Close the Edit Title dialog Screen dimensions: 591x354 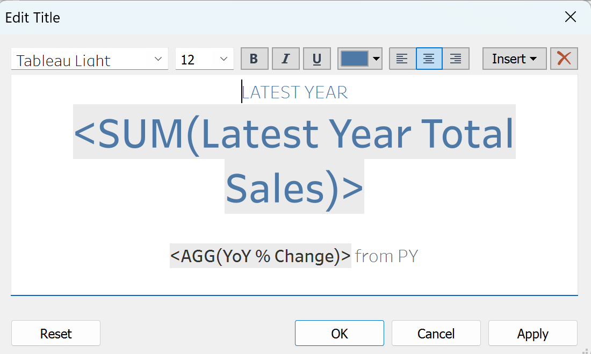(570, 17)
